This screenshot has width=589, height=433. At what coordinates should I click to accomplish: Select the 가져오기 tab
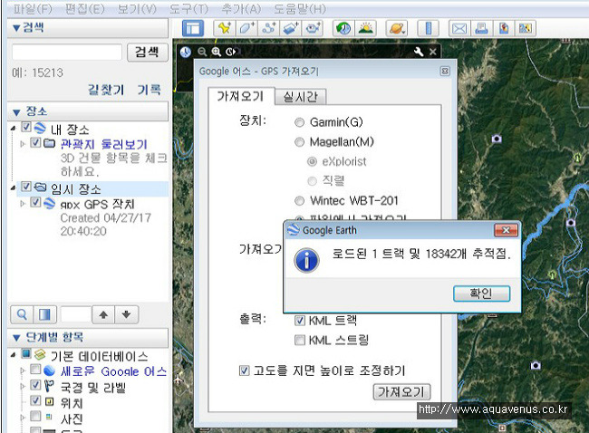click(x=240, y=96)
